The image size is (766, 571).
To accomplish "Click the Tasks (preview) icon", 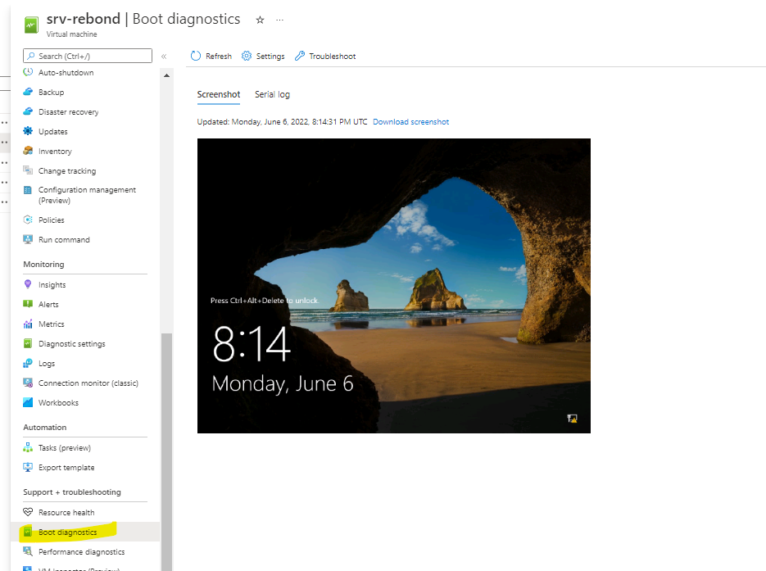I will (x=28, y=447).
